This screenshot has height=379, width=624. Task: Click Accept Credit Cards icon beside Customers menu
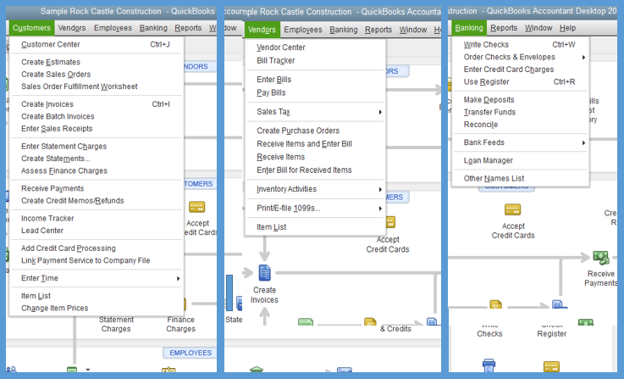(x=196, y=207)
